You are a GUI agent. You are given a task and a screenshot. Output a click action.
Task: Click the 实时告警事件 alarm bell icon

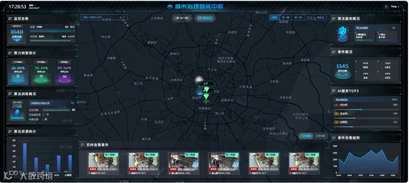[x=83, y=145]
